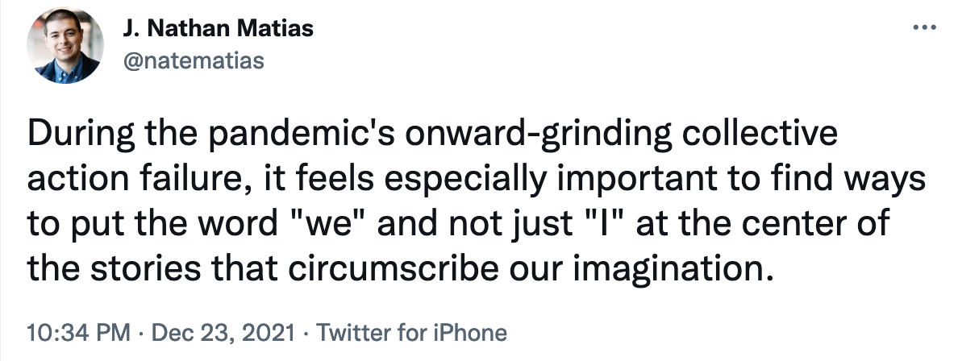Click the @natematias handle
Image resolution: width=958 pixels, height=361 pixels.
(194, 60)
